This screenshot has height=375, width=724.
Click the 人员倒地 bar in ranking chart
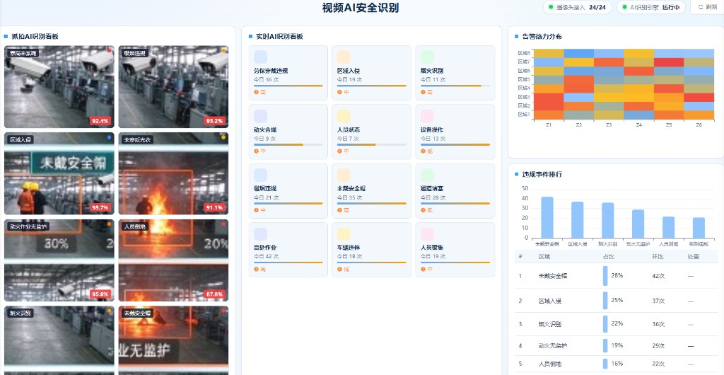[x=669, y=227]
